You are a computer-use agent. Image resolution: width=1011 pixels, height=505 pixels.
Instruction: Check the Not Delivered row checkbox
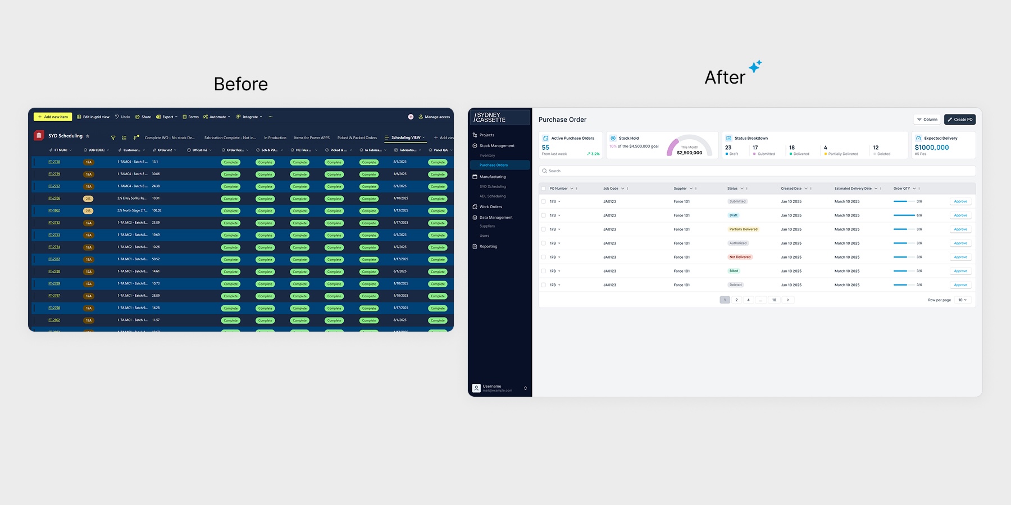click(543, 257)
